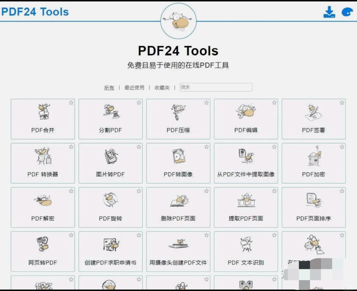Toggle favorite star on PDF页面排序

click(342, 191)
